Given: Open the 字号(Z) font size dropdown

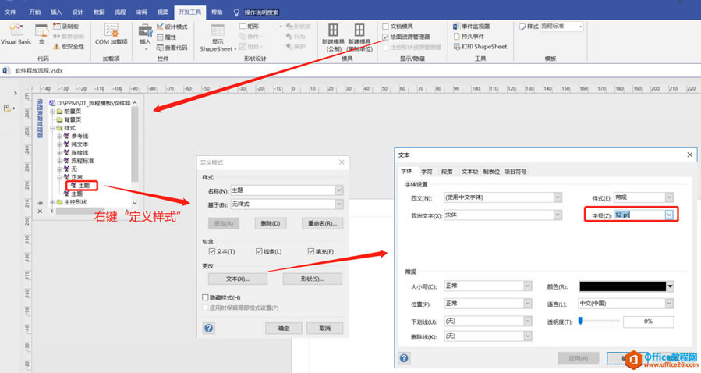Looking at the screenshot, I should [x=668, y=215].
